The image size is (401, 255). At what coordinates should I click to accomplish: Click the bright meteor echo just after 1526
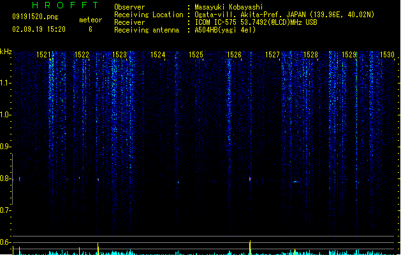point(250,178)
